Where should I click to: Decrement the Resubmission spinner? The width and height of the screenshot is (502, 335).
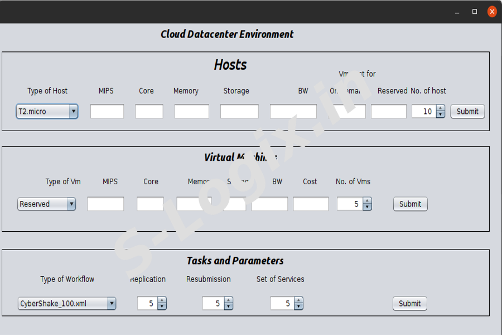pos(229,307)
